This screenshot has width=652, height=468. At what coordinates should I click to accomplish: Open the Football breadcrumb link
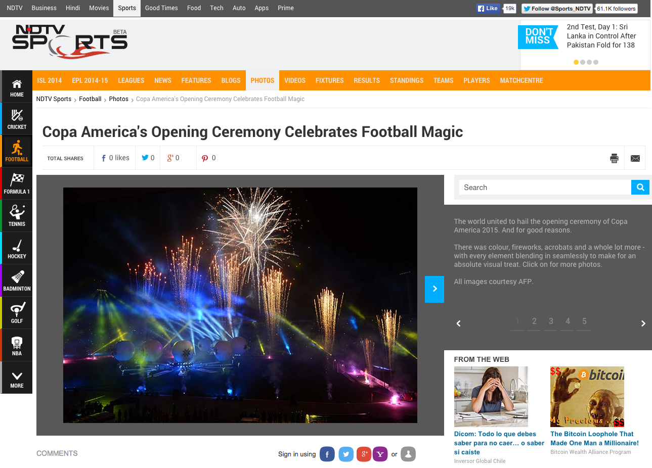(90, 99)
